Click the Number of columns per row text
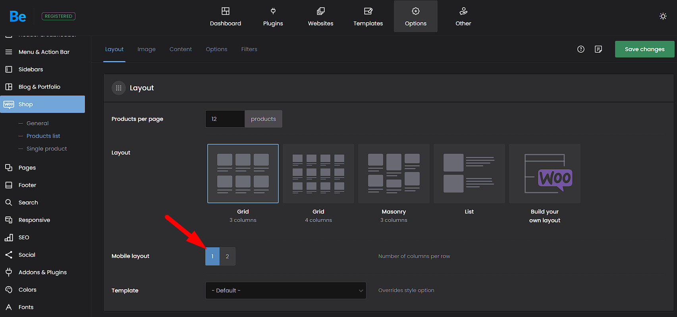 (414, 256)
